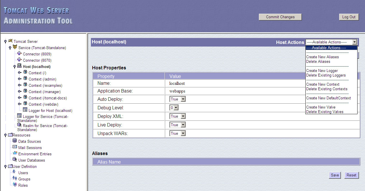Viewport: 365px width, 191px height.
Task: Choose Create New Valve
Action: [321, 107]
